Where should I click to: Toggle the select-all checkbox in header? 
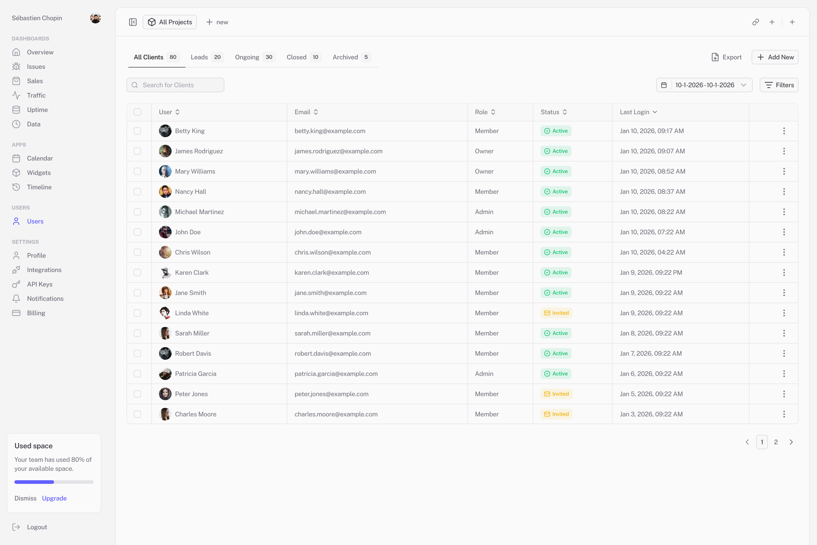(x=137, y=112)
